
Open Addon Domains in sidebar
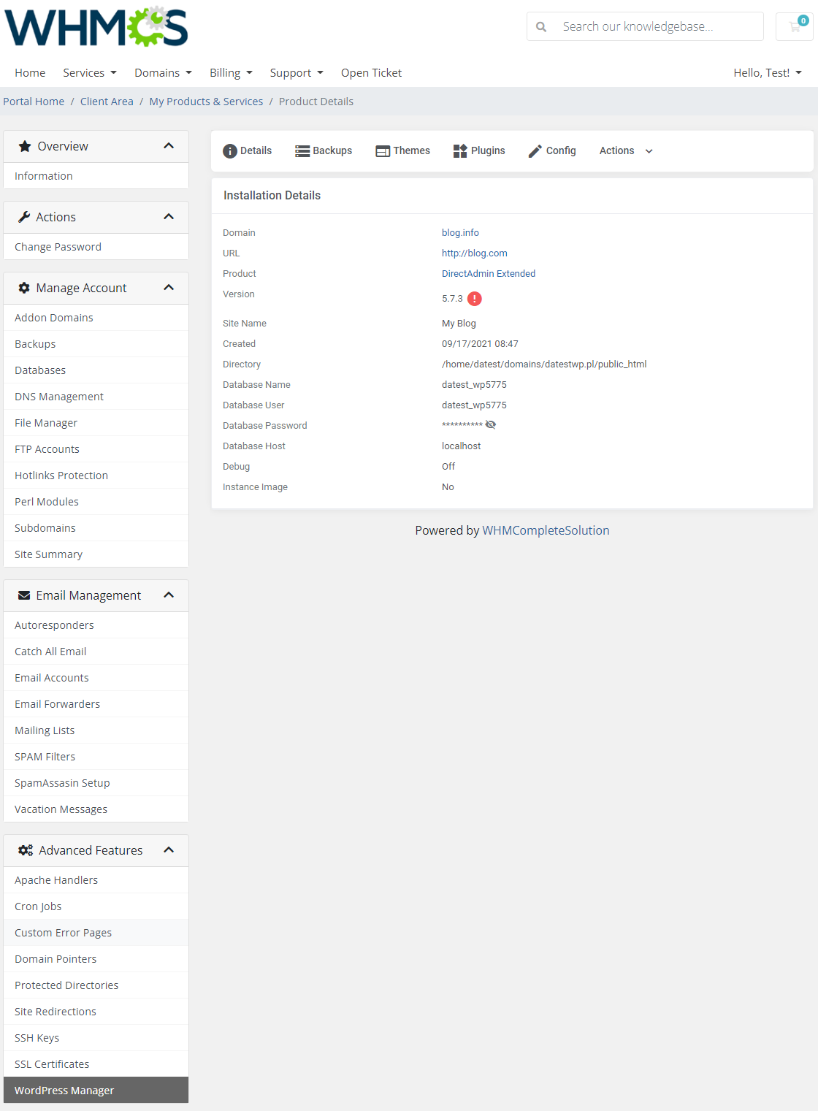96,318
